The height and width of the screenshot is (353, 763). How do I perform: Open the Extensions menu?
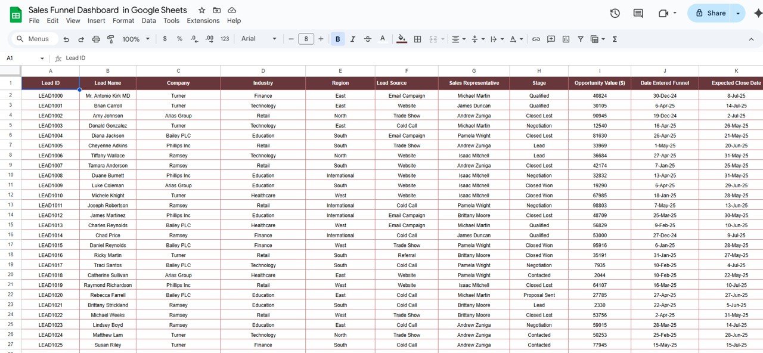pyautogui.click(x=203, y=20)
